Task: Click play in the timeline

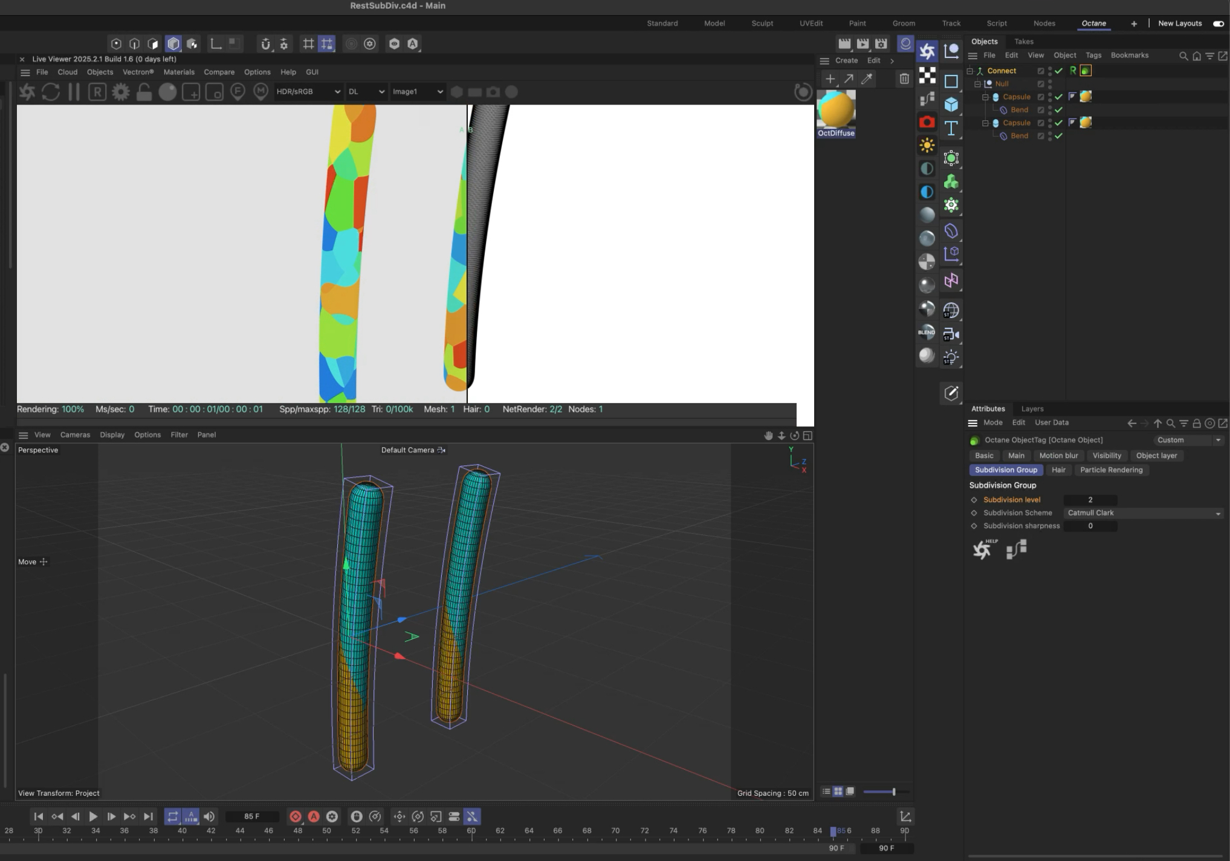Action: [x=93, y=816]
